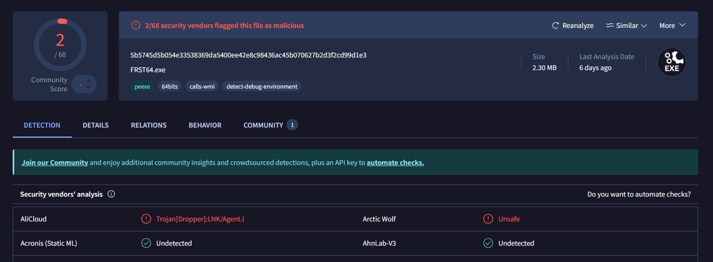Go to the RELATIONS tab
The width and height of the screenshot is (713, 262).
tap(149, 125)
